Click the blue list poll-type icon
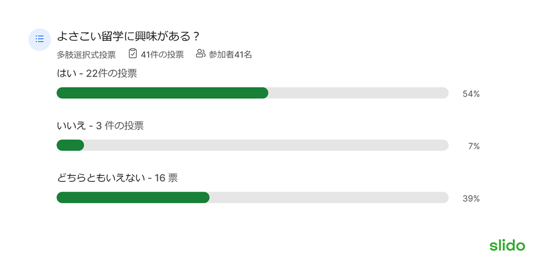 tap(39, 39)
